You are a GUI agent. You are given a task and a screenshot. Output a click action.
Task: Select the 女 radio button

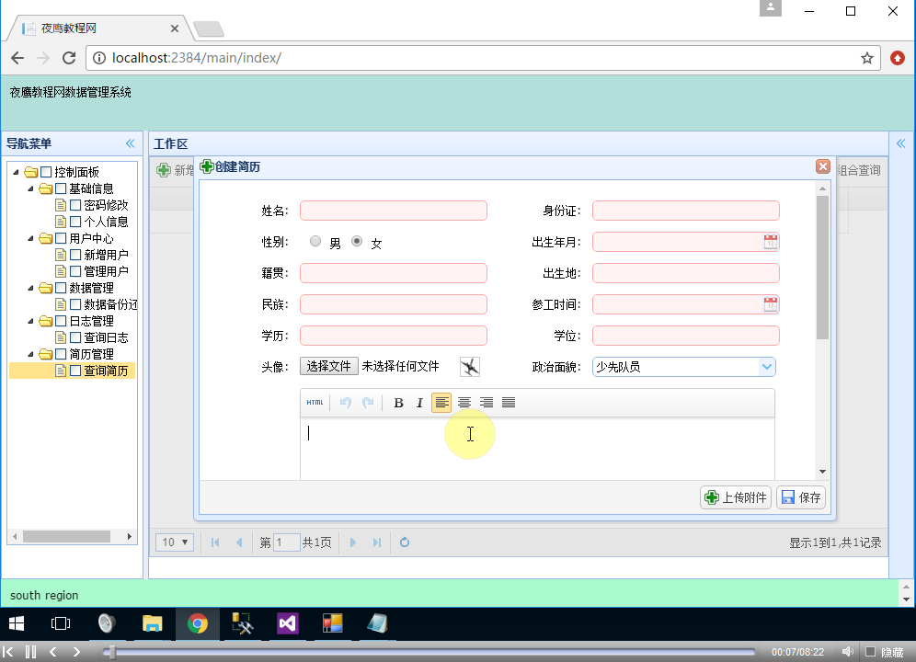click(x=357, y=242)
